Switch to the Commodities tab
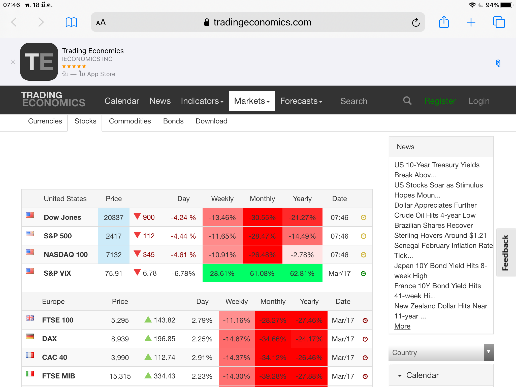 coord(130,121)
